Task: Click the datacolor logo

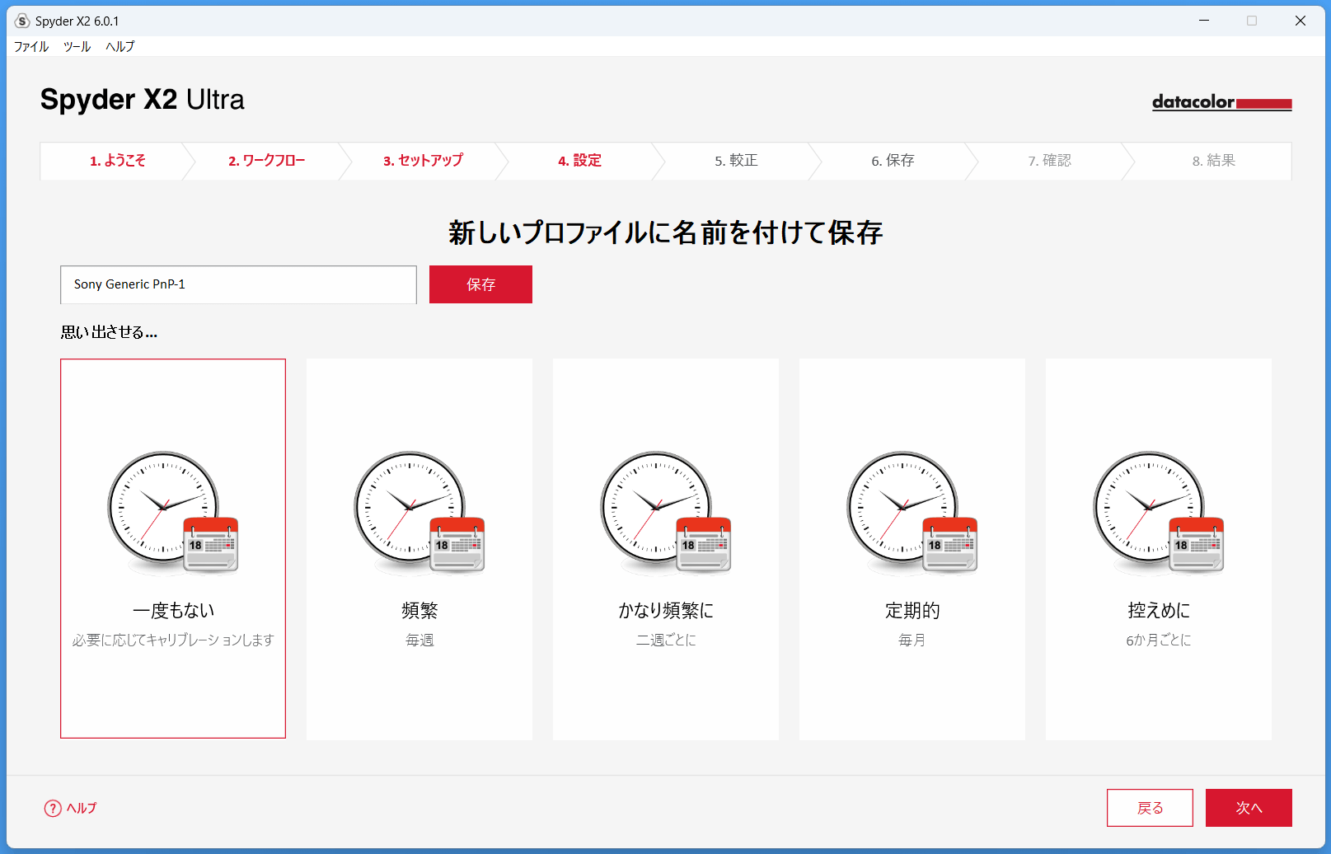Action: [x=1221, y=102]
